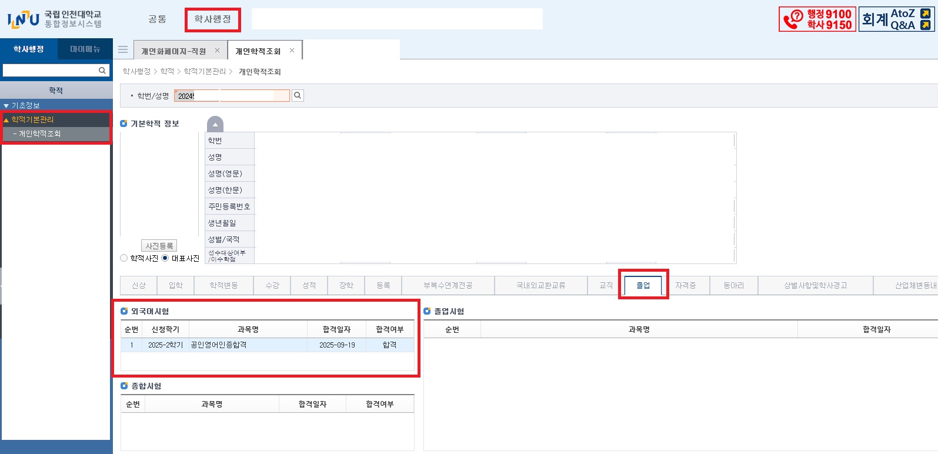Viewport: 938px width, 454px height.
Task: Close the 개인학적조회 tab
Action: [292, 51]
